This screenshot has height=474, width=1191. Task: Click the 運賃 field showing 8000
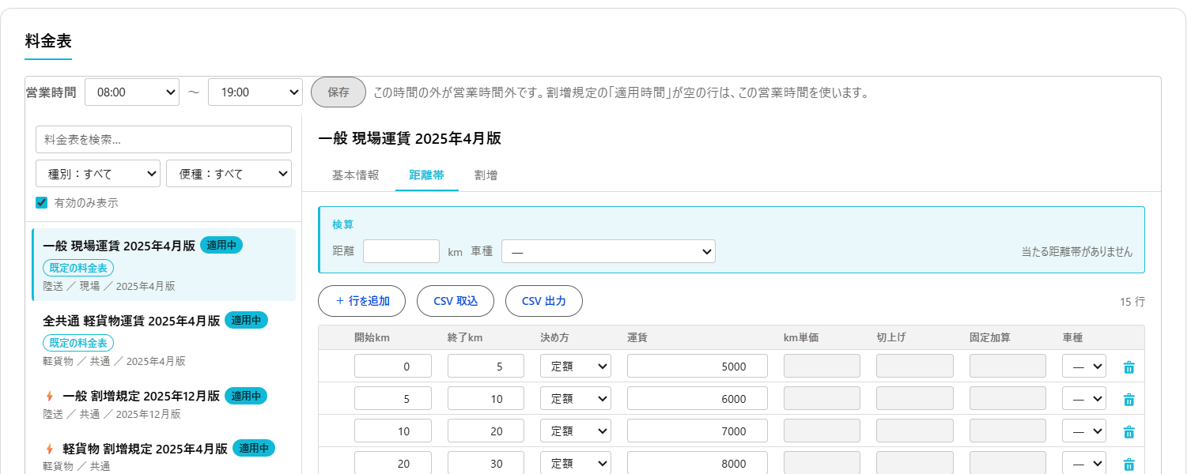click(698, 463)
